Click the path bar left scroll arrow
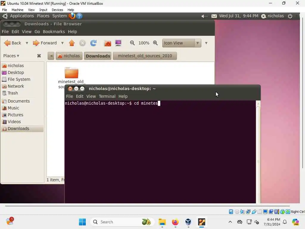Screen dimensions: 305x229 point(51,56)
